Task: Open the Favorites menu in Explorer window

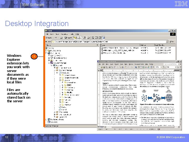Action: pyautogui.click(x=64, y=34)
